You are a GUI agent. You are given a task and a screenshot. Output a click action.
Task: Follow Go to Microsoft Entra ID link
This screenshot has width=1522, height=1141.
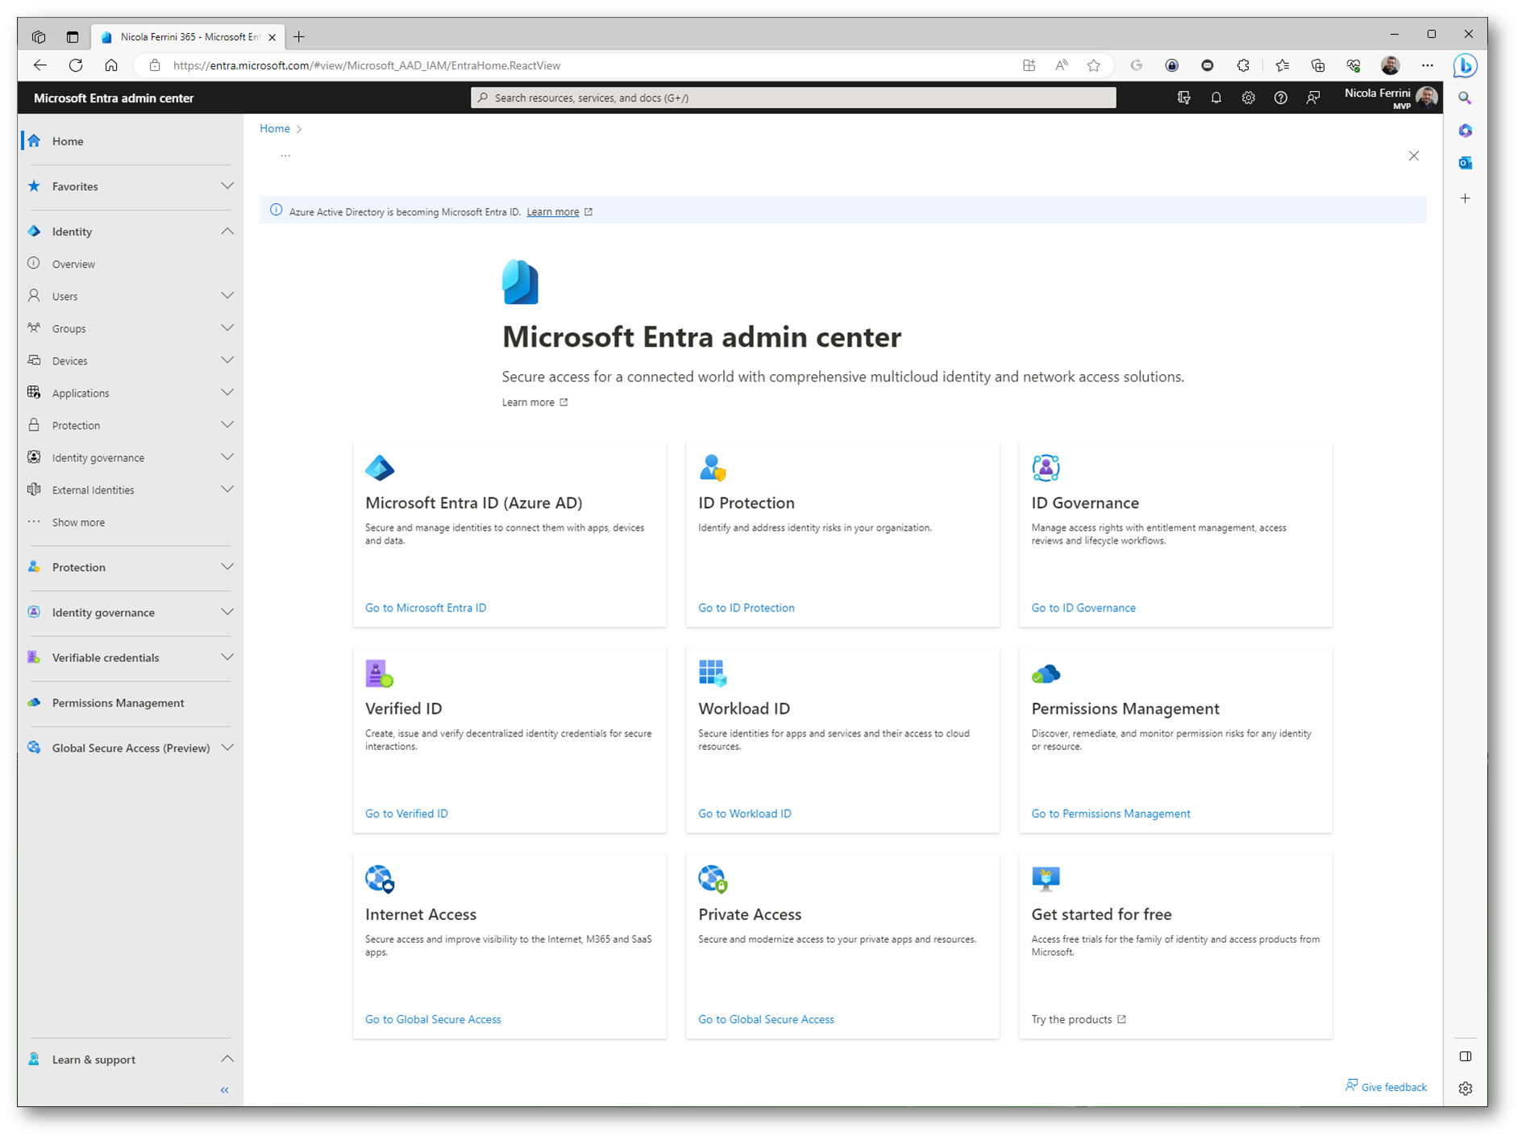click(426, 607)
